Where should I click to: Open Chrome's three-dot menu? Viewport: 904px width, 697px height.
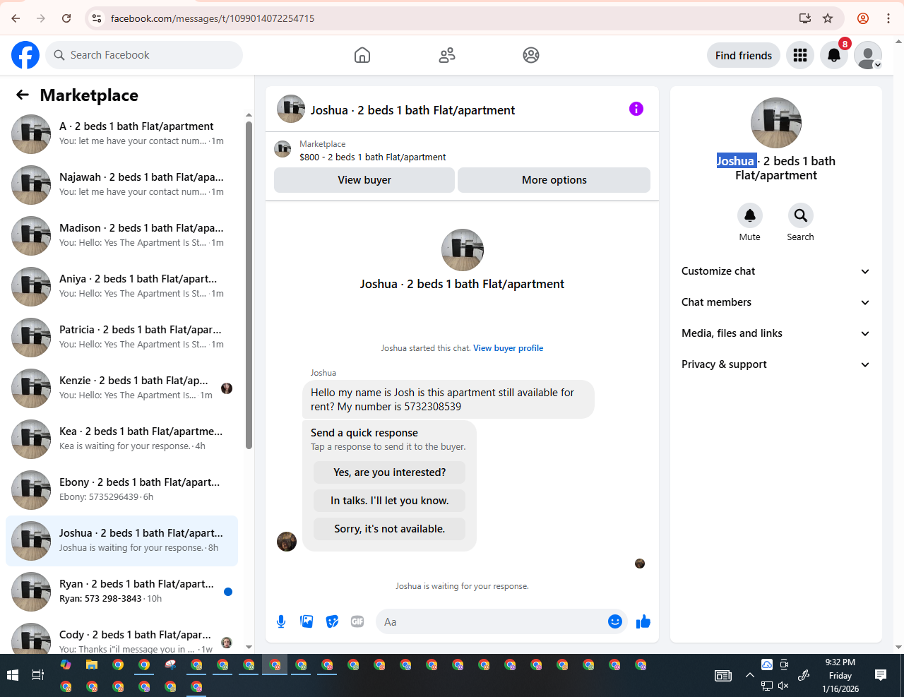point(888,18)
